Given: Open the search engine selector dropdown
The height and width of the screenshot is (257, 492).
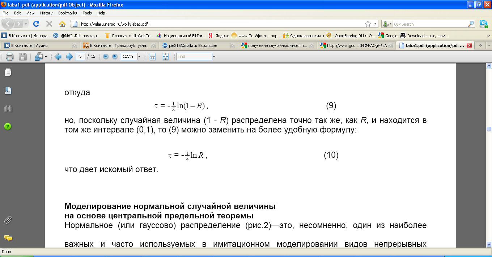Looking at the screenshot, I should pyautogui.click(x=387, y=24).
